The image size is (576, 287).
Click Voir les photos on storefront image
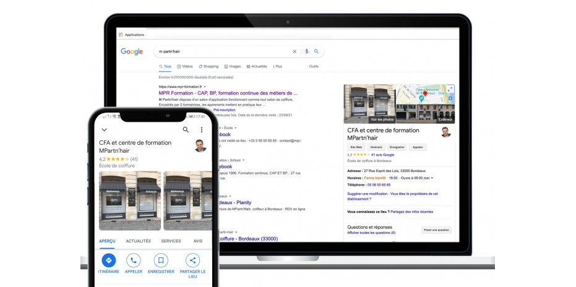point(382,120)
